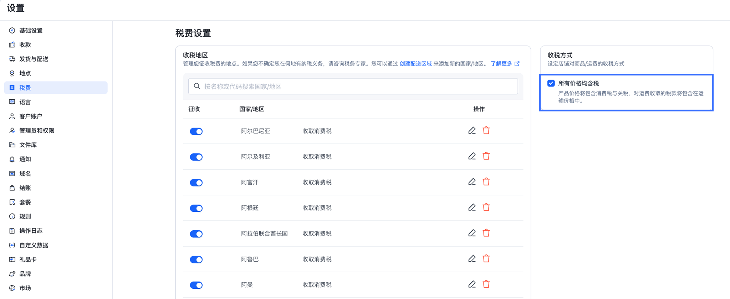Screen dimensions: 730x299
Task: Click trash icon in 阿曼 row
Action: [486, 284]
